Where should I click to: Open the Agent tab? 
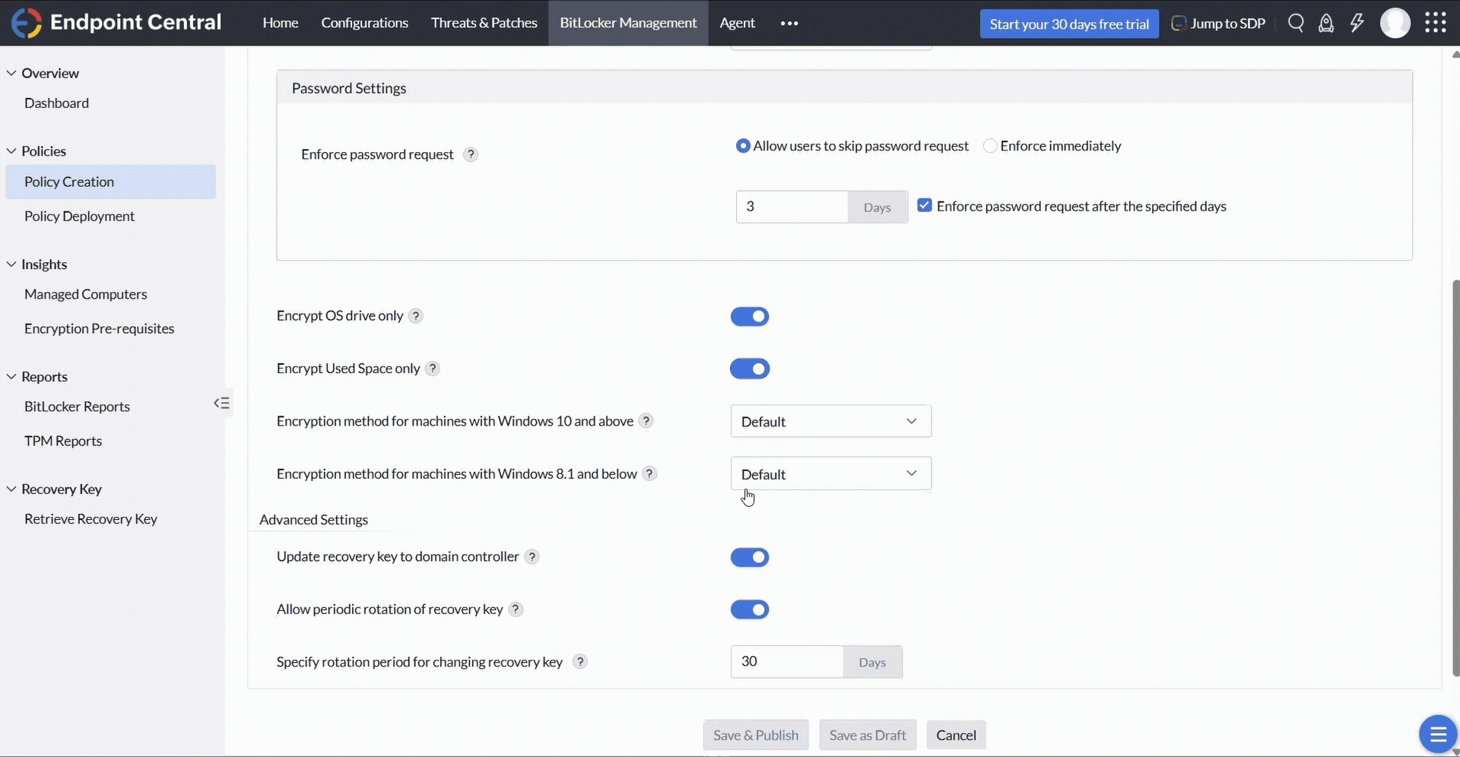pos(738,23)
